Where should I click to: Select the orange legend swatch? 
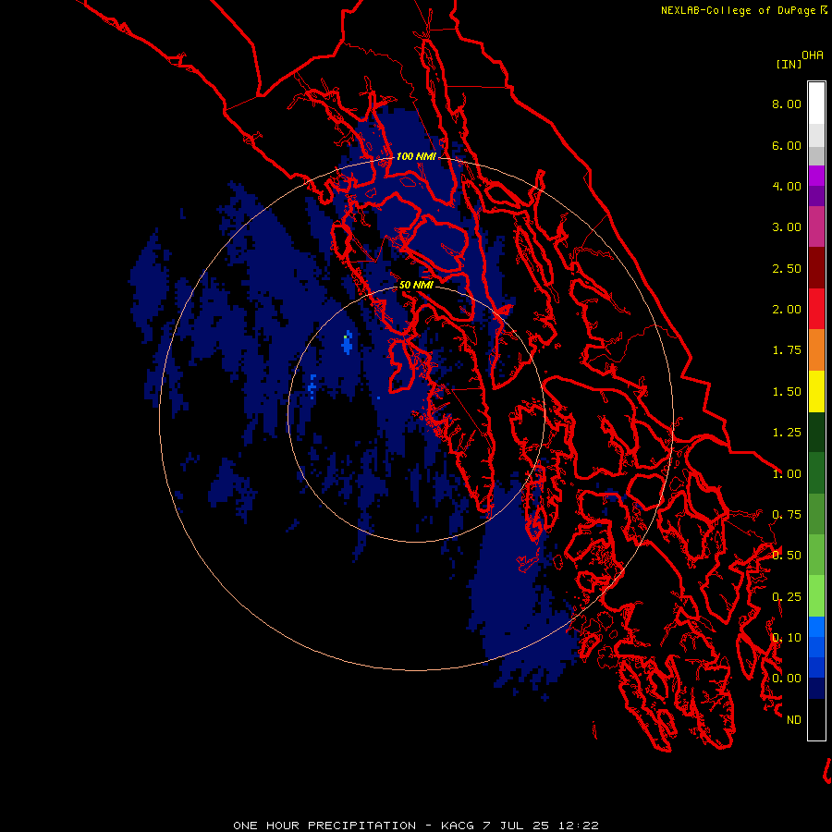(816, 350)
